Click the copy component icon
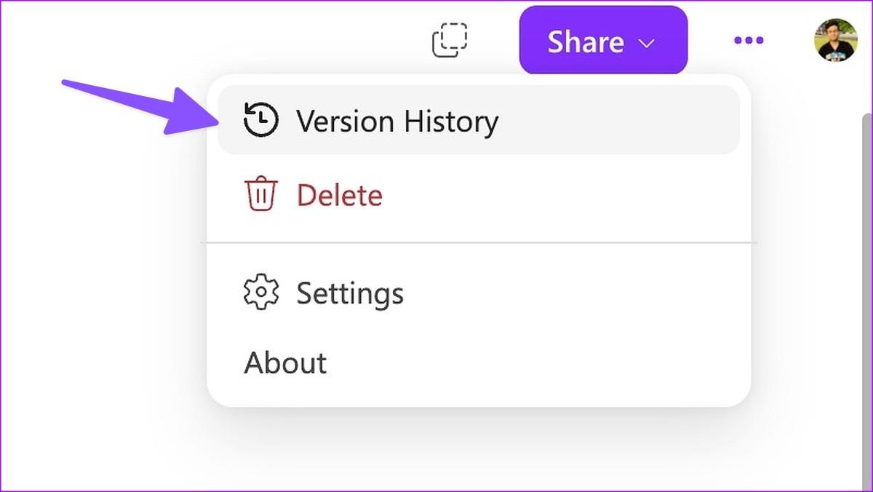 click(x=450, y=40)
